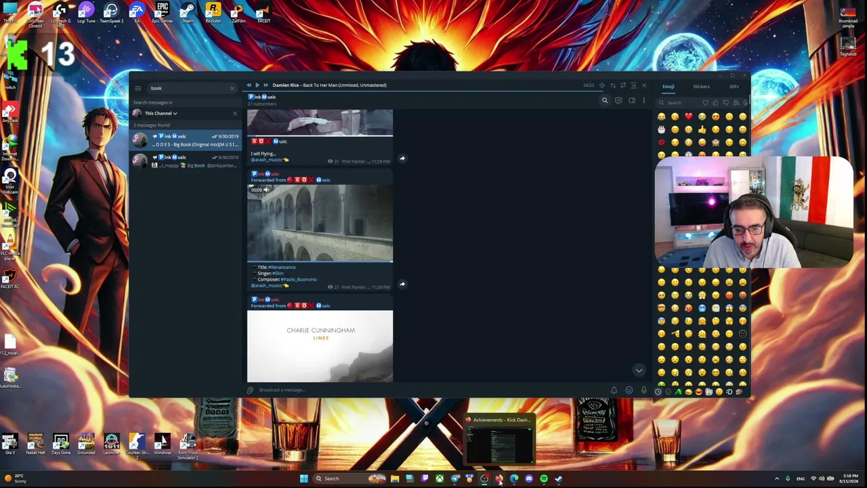Open the #Renaissance hashtag
Image resolution: width=867 pixels, height=488 pixels.
(282, 267)
